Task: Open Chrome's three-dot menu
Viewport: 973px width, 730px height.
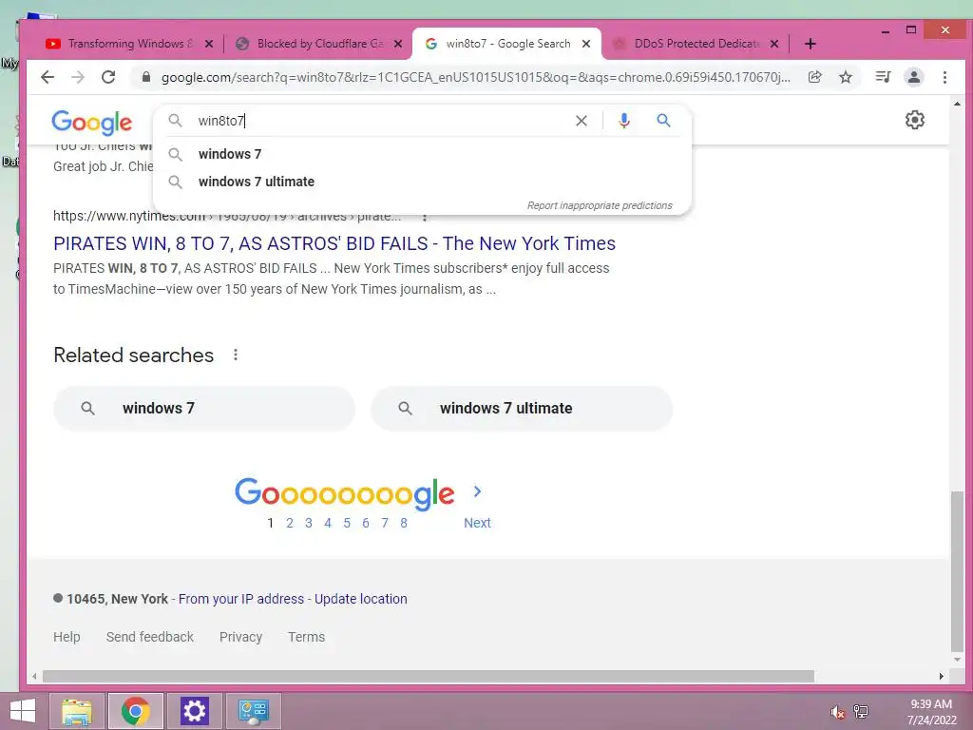Action: pyautogui.click(x=944, y=77)
